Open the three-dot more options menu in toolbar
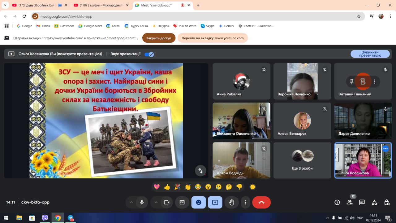The height and width of the screenshot is (223, 396). coord(245,202)
